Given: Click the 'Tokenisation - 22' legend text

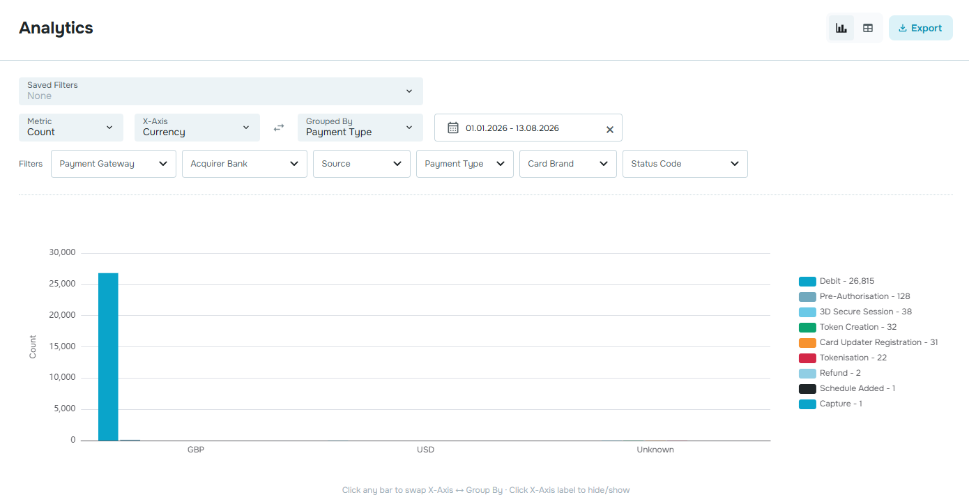Looking at the screenshot, I should (x=853, y=358).
